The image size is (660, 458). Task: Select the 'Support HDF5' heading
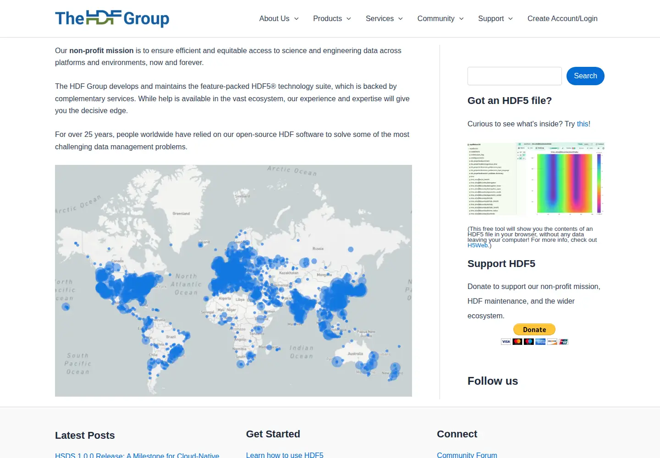pos(501,264)
